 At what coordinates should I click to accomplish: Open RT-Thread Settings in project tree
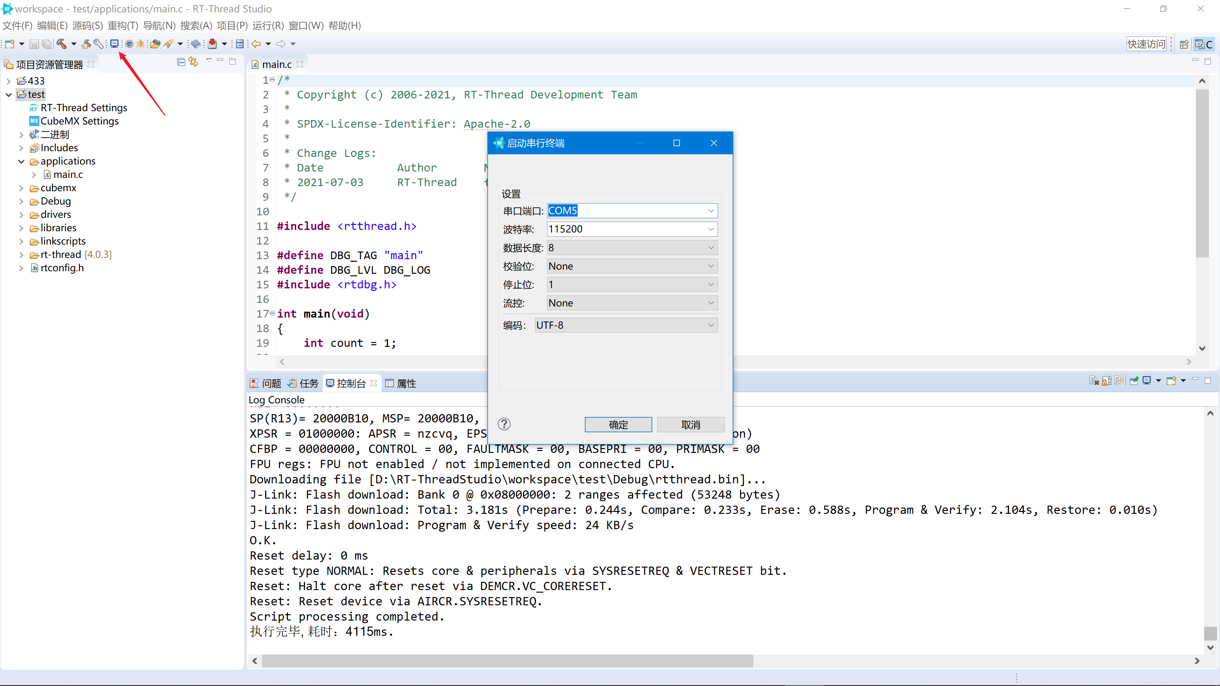(83, 108)
